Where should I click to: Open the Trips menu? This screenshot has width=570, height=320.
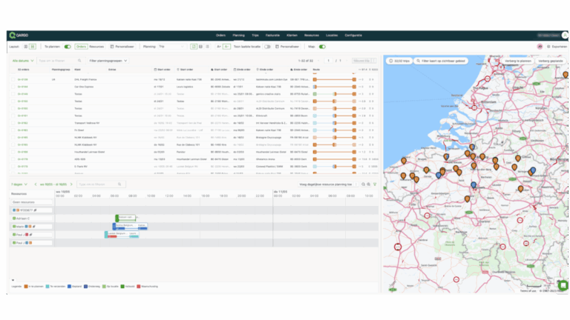click(x=255, y=36)
